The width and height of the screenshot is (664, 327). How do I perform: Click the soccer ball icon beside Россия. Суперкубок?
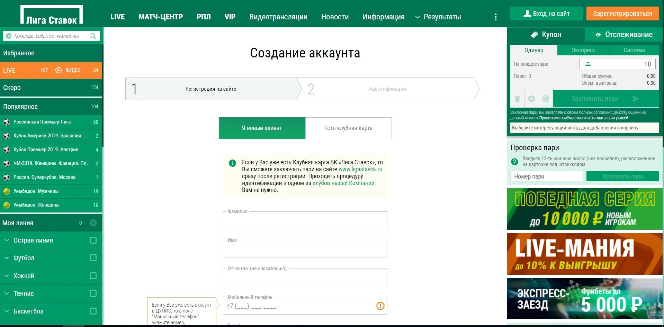click(x=7, y=177)
